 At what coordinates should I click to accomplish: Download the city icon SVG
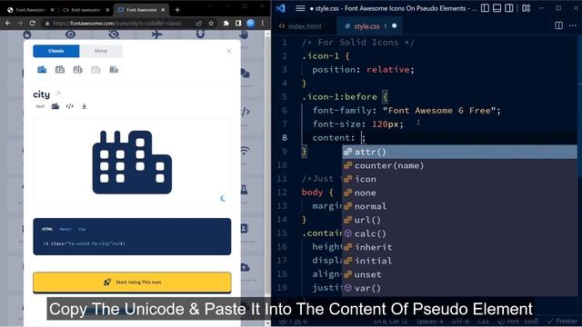click(x=85, y=106)
